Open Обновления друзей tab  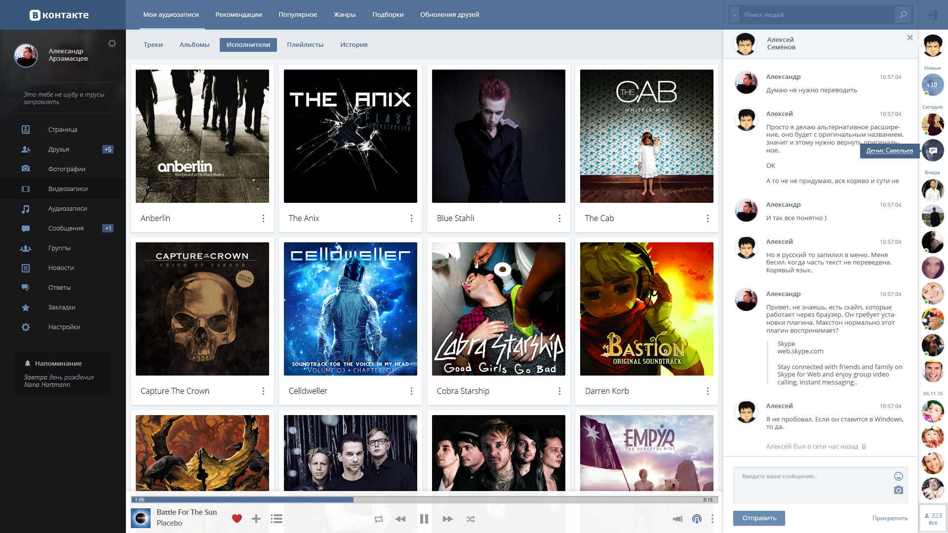[450, 15]
